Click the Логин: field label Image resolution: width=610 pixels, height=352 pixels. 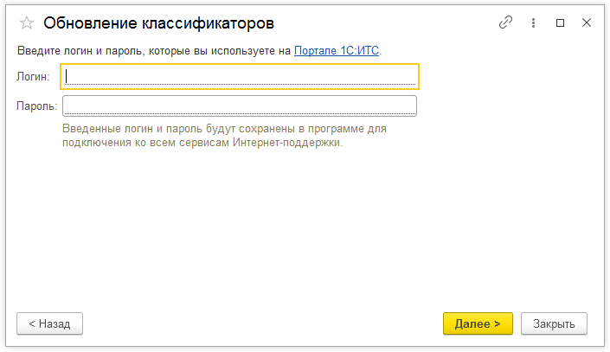pyautogui.click(x=33, y=77)
